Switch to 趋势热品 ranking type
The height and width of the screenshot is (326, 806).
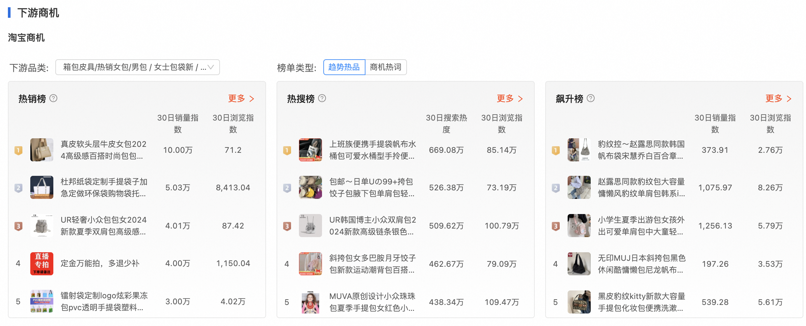click(x=344, y=67)
